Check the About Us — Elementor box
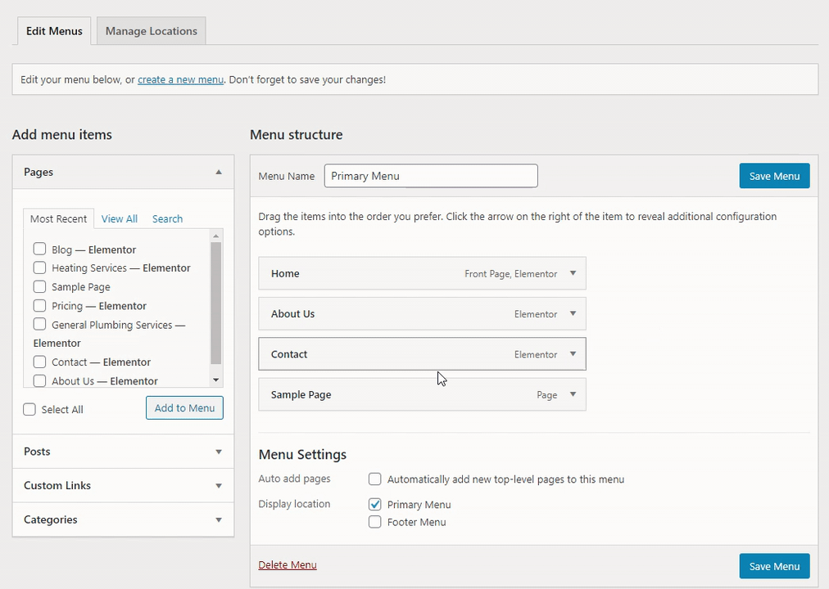This screenshot has height=589, width=829. (39, 380)
